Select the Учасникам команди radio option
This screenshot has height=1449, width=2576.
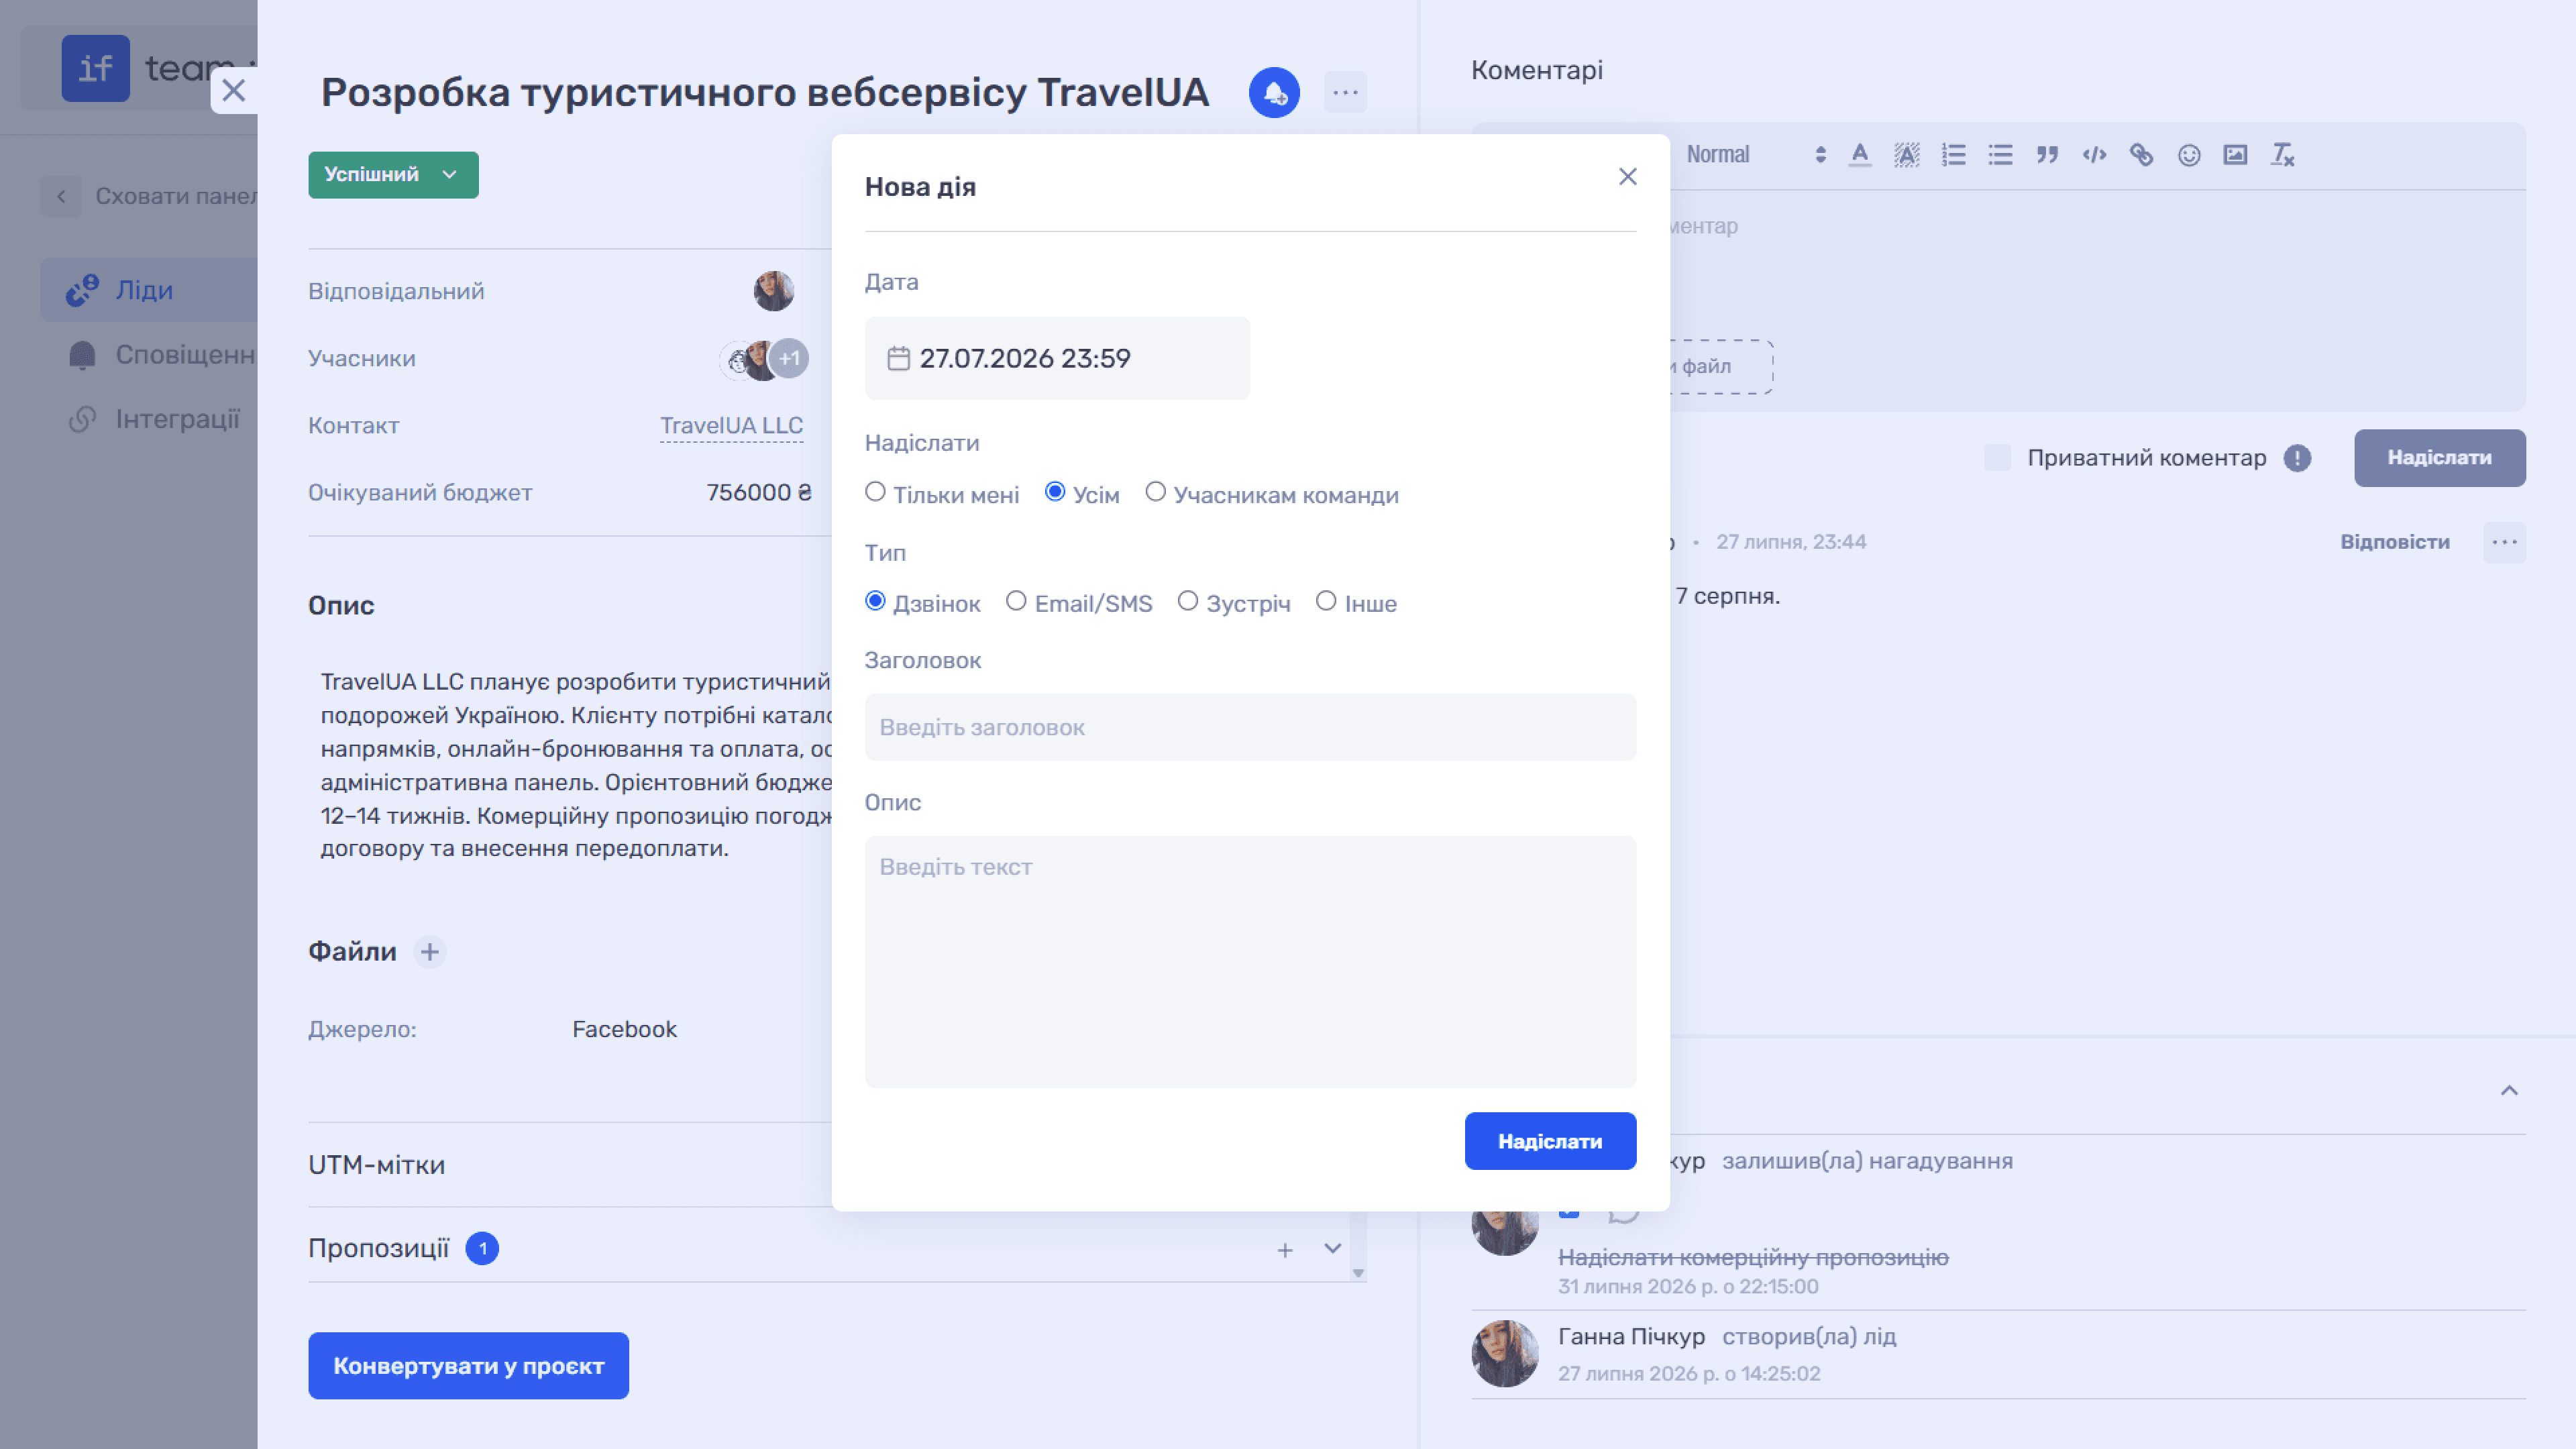1155,492
